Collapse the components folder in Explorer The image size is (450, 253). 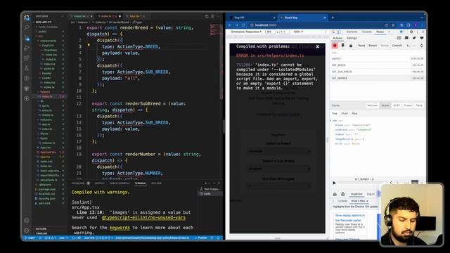[48, 41]
